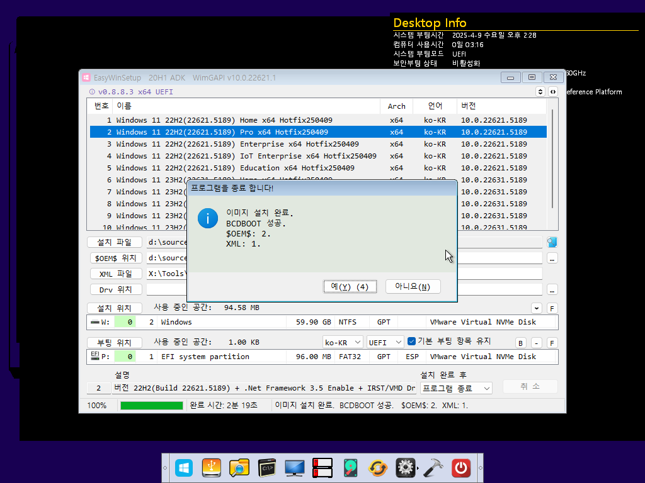Select Windows 11 22H2 IoT Enterprise row
This screenshot has height=483, width=645.
point(318,156)
